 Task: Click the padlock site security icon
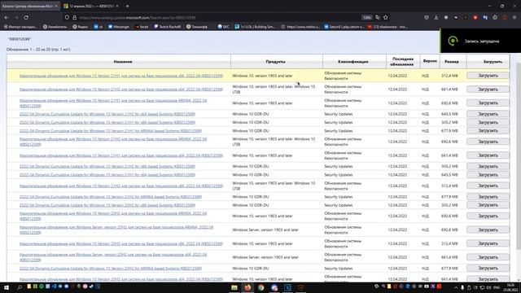74,17
